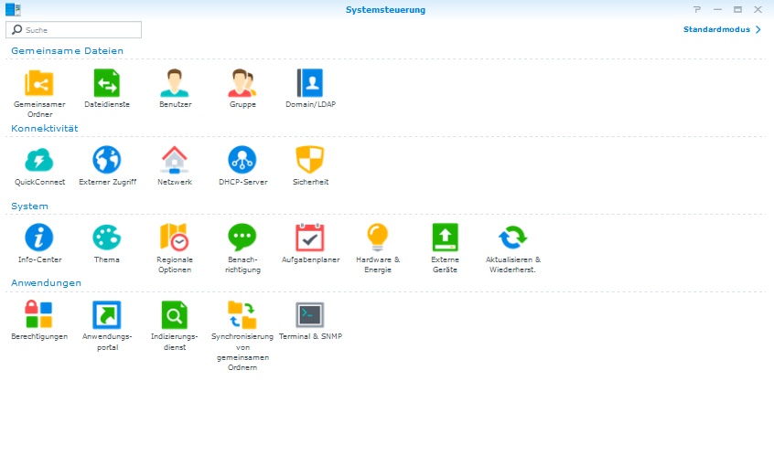Open Thema palette settings
The height and width of the screenshot is (476, 774).
pyautogui.click(x=107, y=238)
